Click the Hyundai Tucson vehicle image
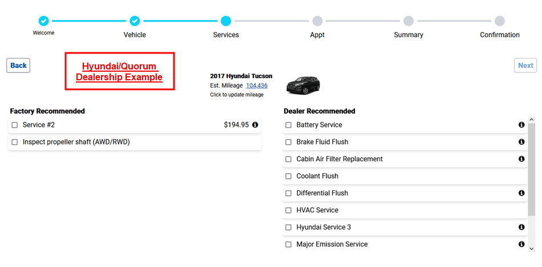 [x=303, y=85]
